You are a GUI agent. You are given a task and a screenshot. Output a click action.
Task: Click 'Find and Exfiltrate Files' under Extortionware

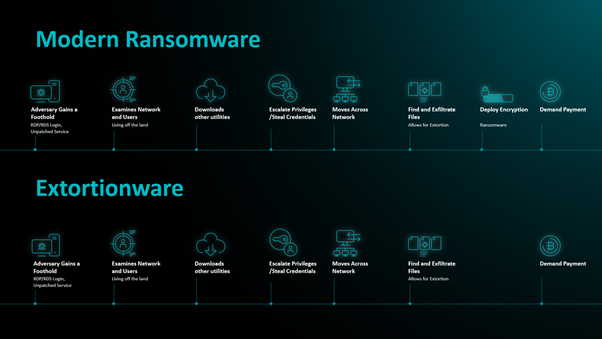coord(432,267)
